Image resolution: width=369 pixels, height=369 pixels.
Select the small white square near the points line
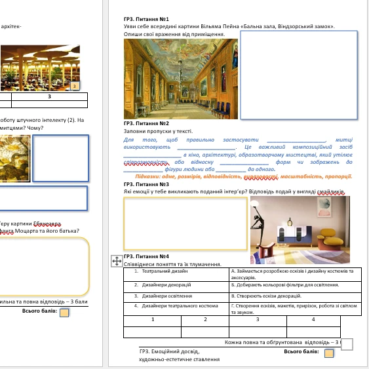coord(347,344)
